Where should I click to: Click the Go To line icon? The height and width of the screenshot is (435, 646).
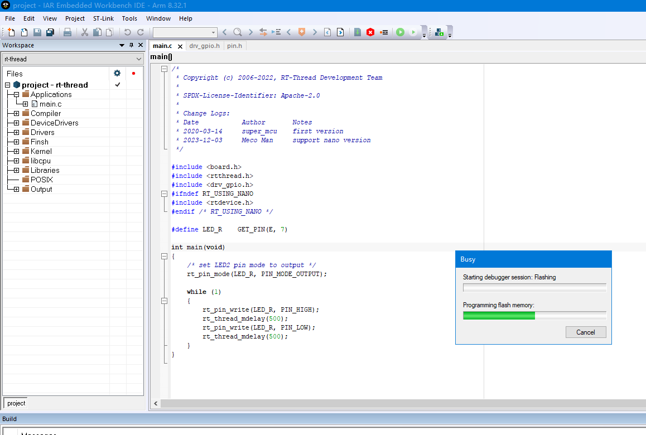(276, 32)
